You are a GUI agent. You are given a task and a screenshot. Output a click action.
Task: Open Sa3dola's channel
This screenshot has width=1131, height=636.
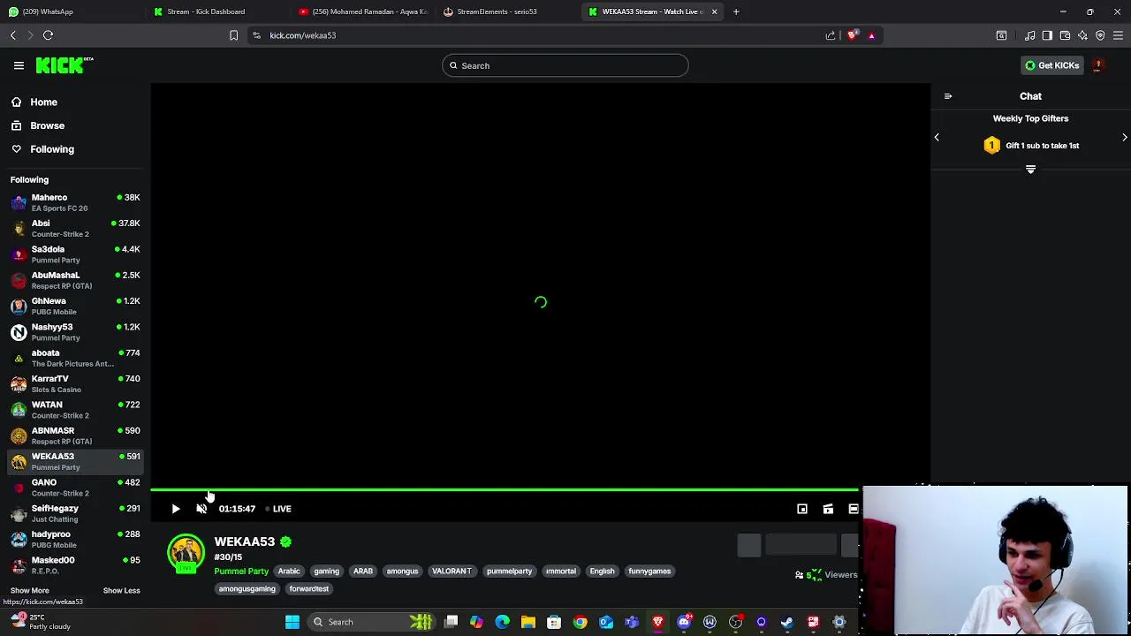point(75,254)
